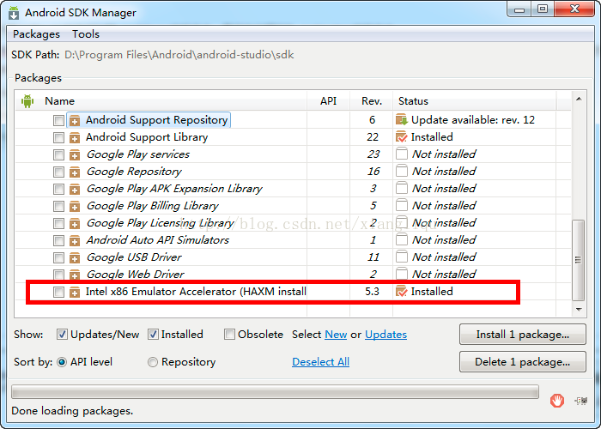Click package icon beside Intel x86 Emulator Accelerator
The image size is (601, 429).
pyautogui.click(x=75, y=293)
